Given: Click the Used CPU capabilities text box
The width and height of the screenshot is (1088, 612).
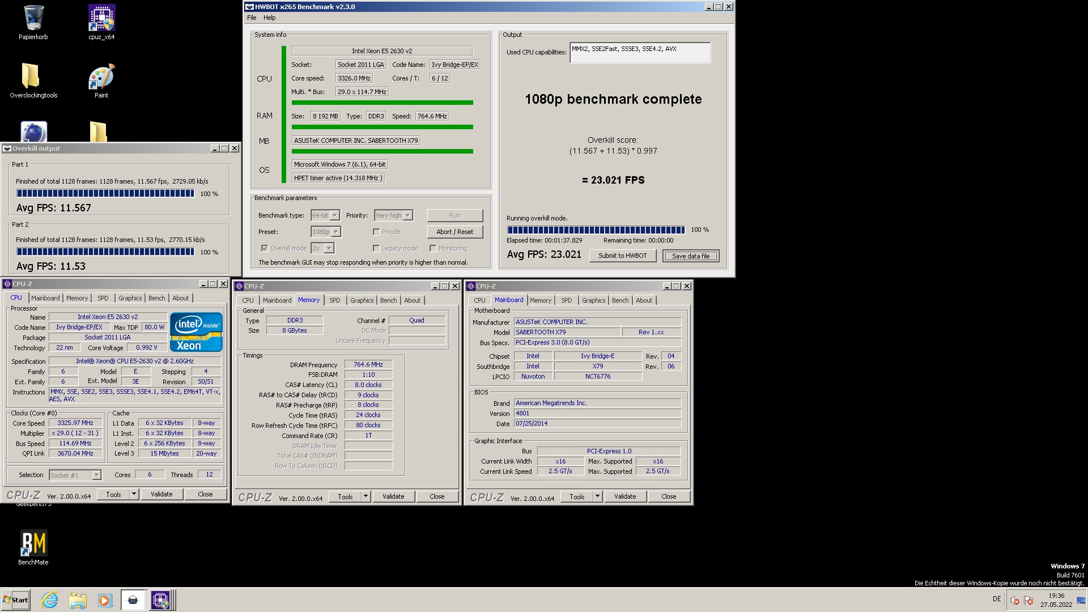Looking at the screenshot, I should 640,53.
